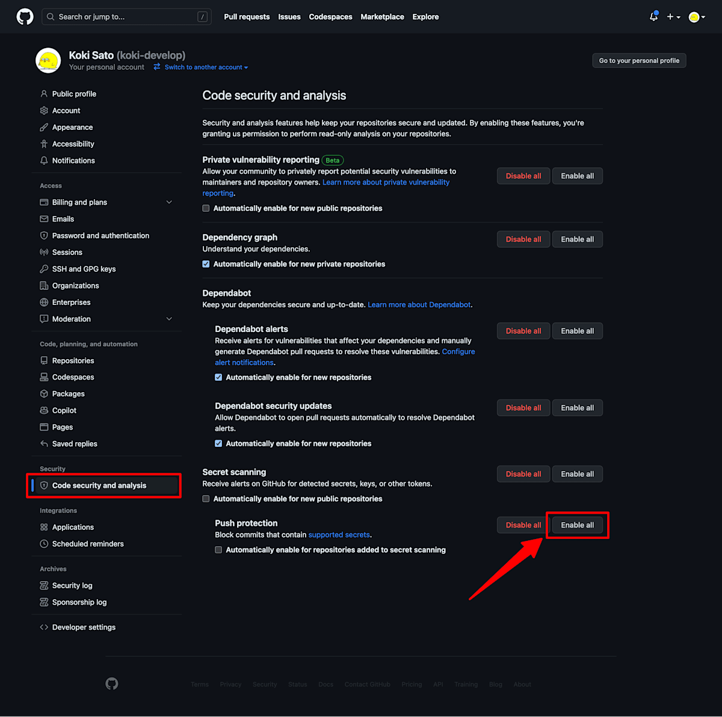Focus the Search or jump to field
The height and width of the screenshot is (717, 722).
click(x=126, y=17)
